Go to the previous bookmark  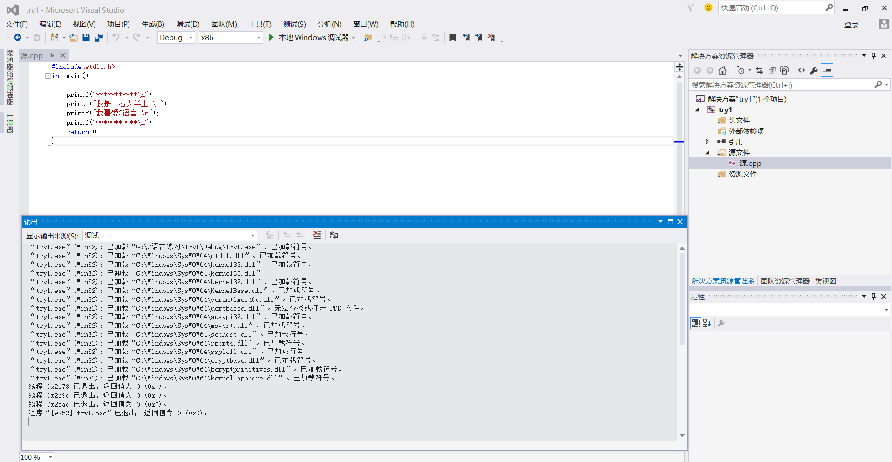(x=466, y=37)
